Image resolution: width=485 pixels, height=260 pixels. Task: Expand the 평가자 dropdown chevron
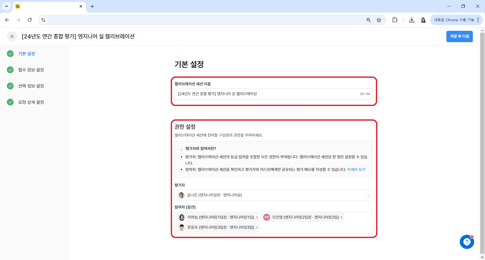pos(368,195)
